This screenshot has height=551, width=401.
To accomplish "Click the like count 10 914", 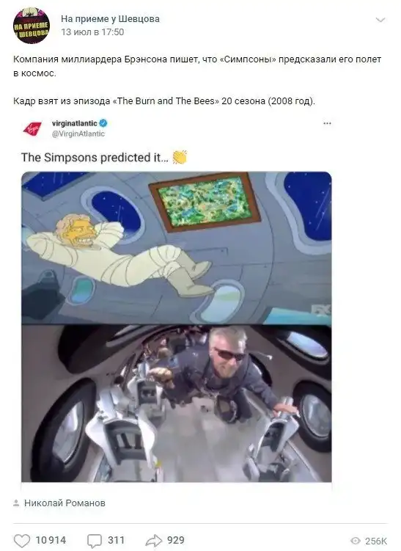I will click(x=51, y=540).
